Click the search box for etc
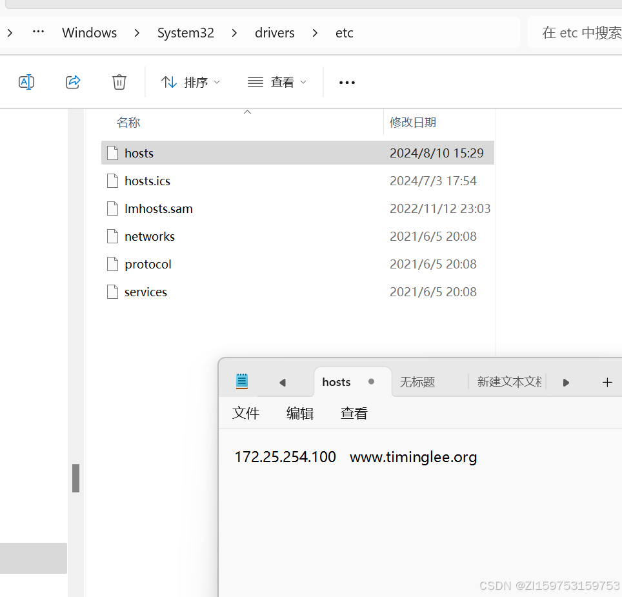The image size is (622, 597). click(577, 33)
